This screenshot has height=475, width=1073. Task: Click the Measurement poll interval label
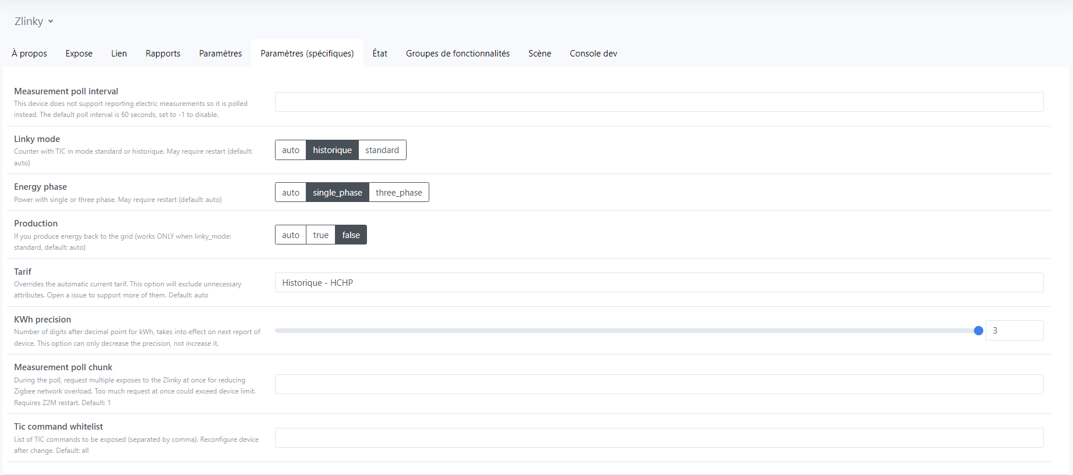(x=66, y=91)
